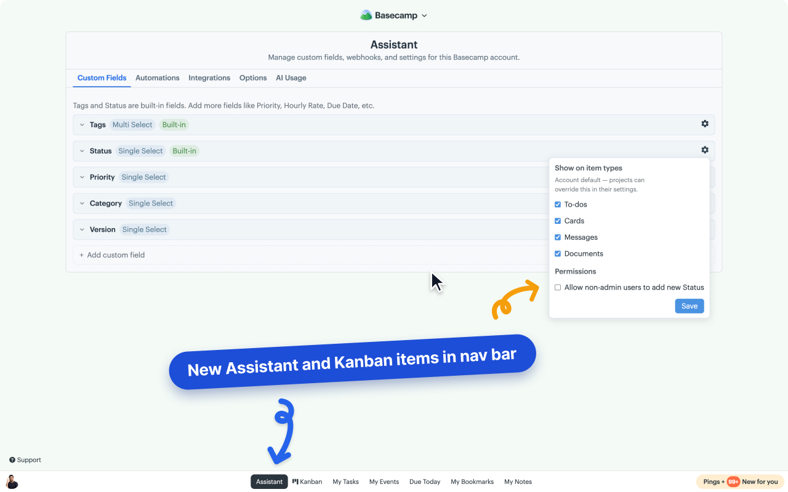Click the Multi Select tag on Tags
Image resolution: width=788 pixels, height=492 pixels.
[132, 125]
